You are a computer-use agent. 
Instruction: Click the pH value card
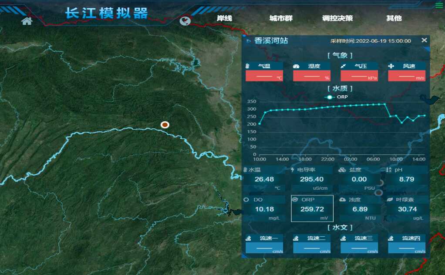(x=406, y=179)
